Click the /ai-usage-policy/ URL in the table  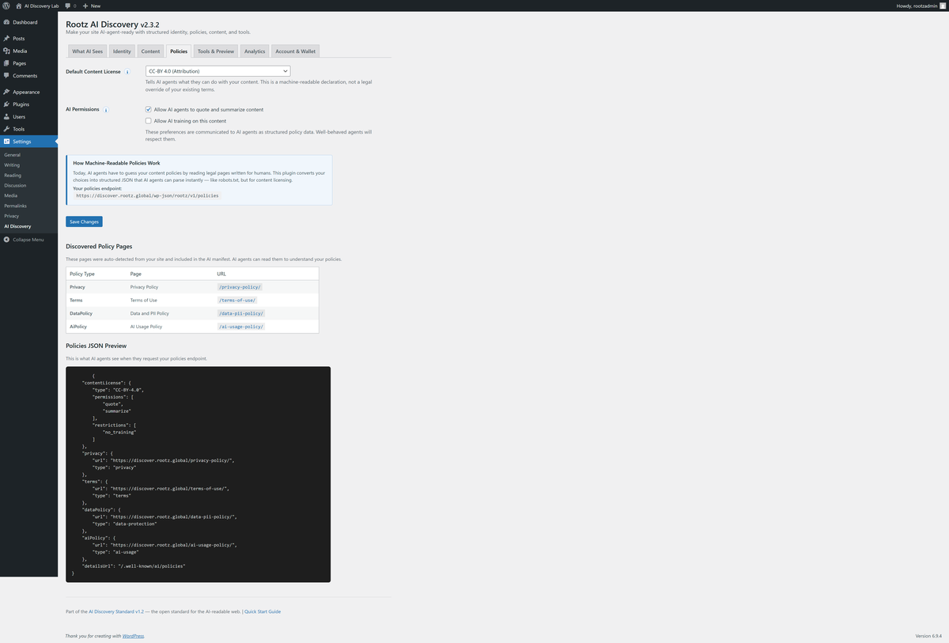(x=240, y=326)
